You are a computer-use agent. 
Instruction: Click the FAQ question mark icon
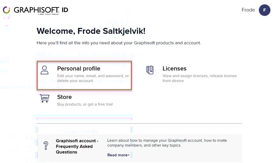(x=46, y=146)
